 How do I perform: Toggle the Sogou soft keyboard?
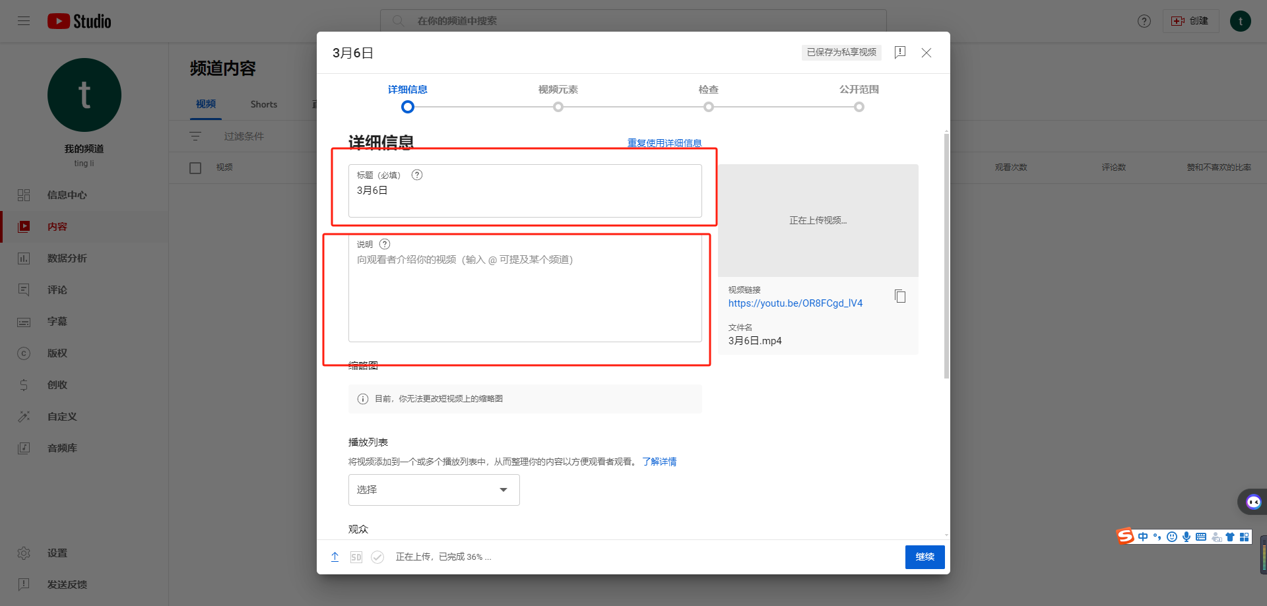(1200, 536)
